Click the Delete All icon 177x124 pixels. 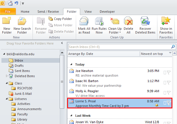click(128, 21)
